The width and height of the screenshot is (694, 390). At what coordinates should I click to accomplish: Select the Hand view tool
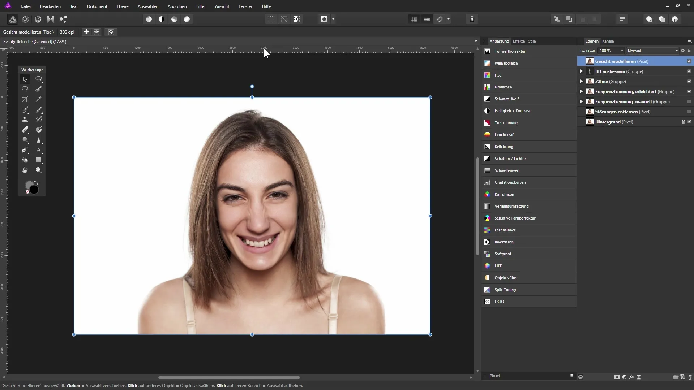[x=25, y=170]
